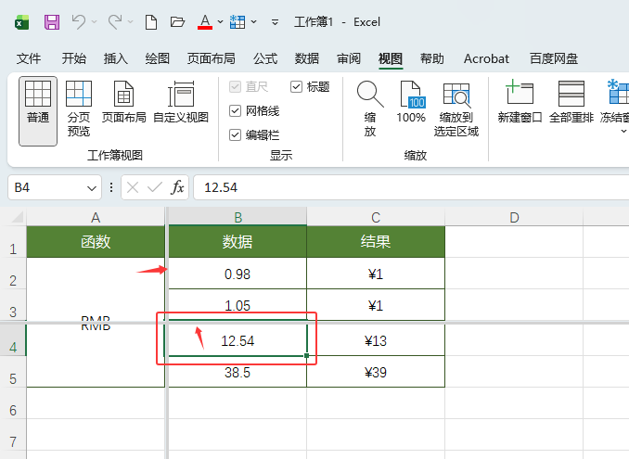Create a new blank workbook icon

click(x=151, y=22)
